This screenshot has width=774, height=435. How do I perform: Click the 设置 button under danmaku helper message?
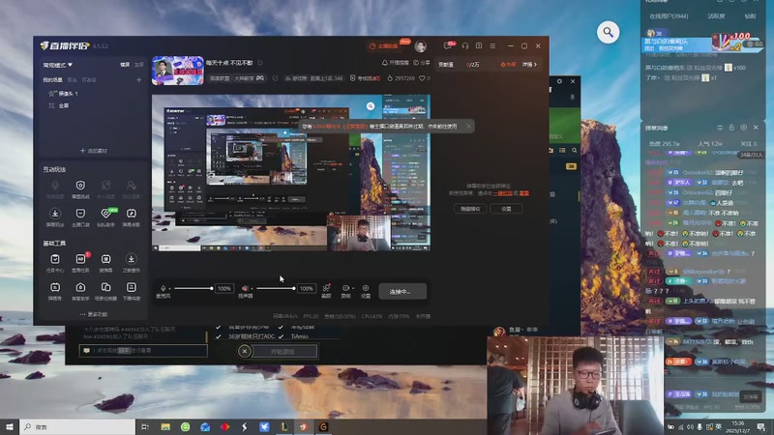[506, 209]
